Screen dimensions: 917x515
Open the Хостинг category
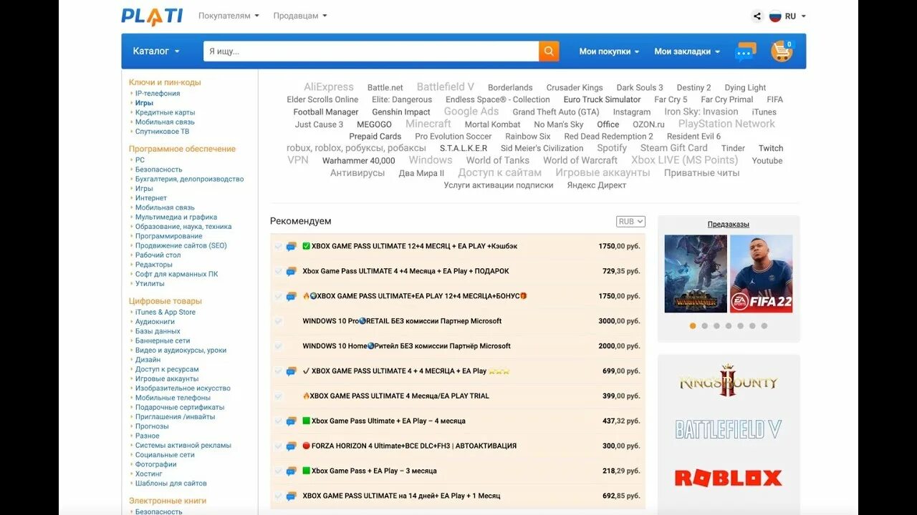click(149, 474)
